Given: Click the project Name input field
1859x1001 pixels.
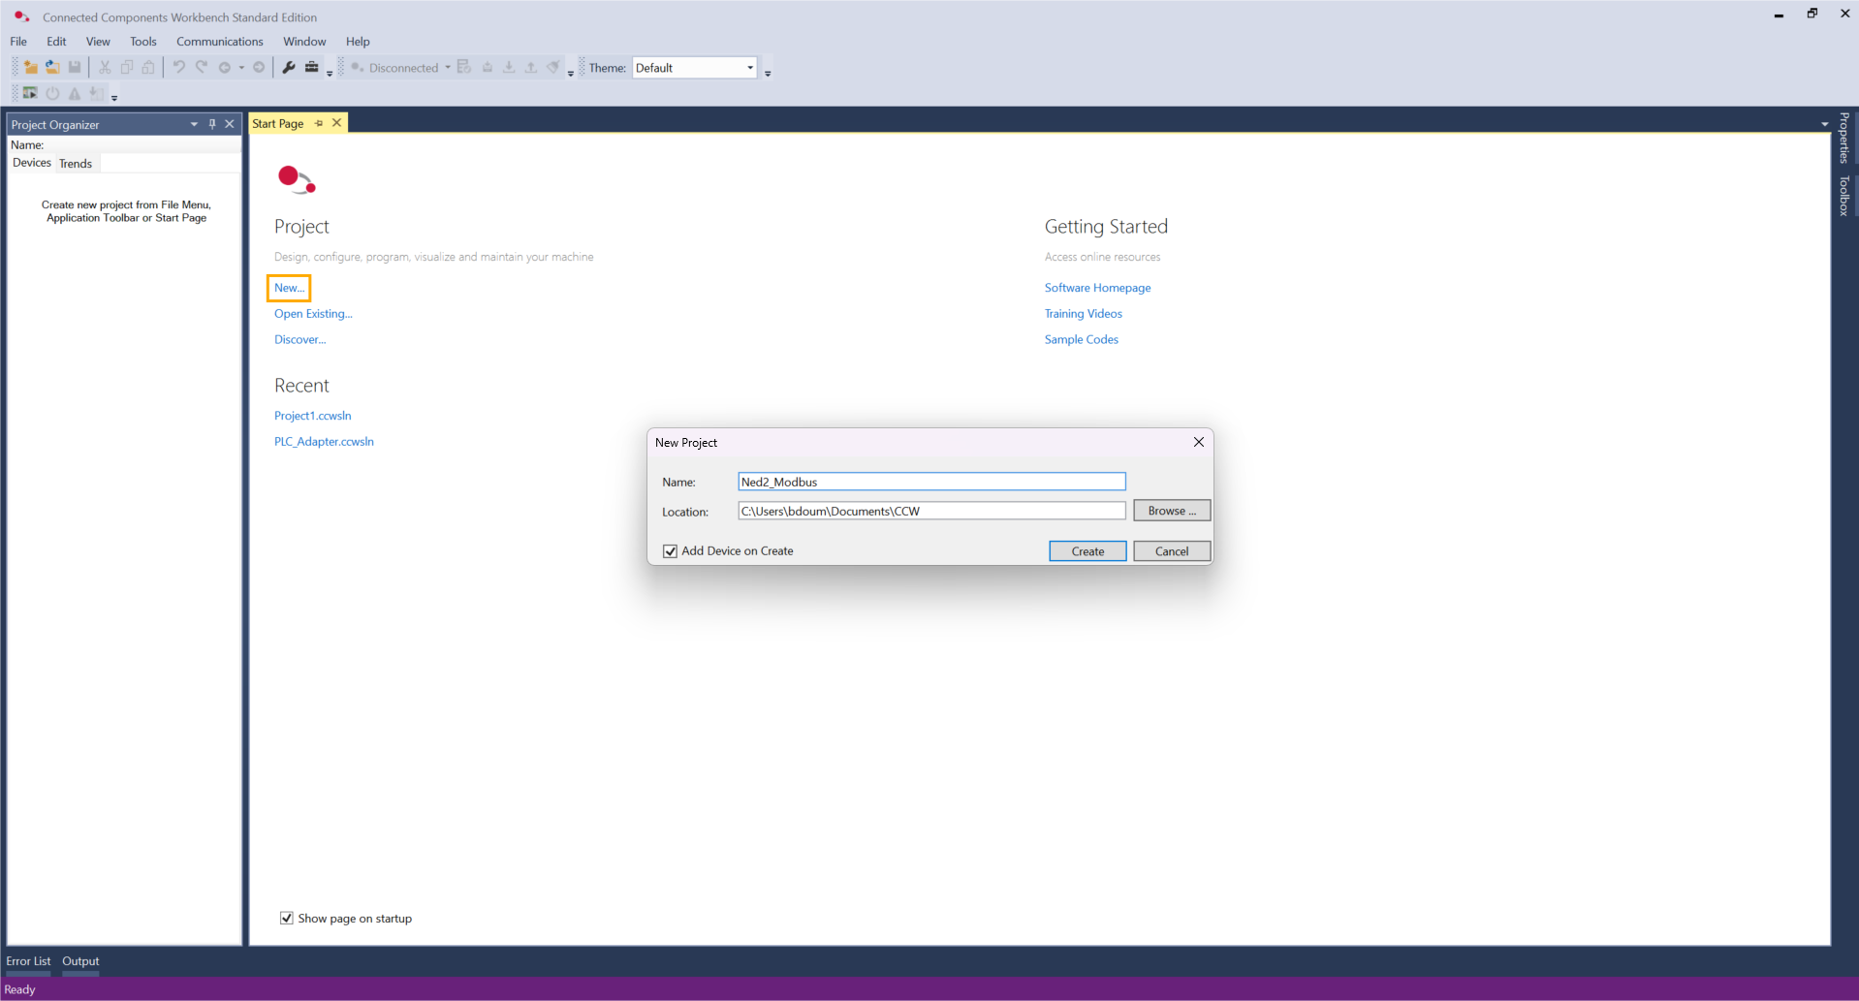Looking at the screenshot, I should point(930,482).
